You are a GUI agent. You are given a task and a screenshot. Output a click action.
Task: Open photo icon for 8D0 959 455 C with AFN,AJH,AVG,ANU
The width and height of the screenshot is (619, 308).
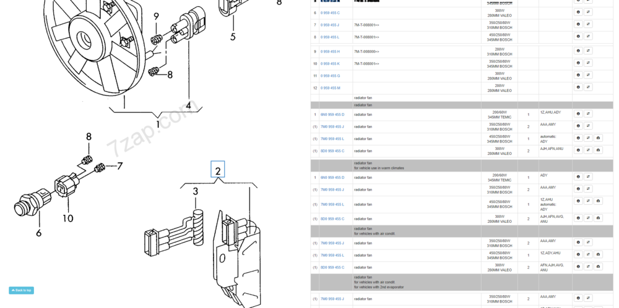click(598, 267)
